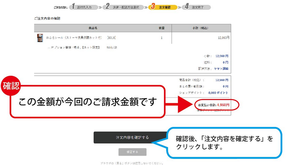Click the circled お支払い合計 4,960円 amount
Viewport: 288px width, 165px height.
(x=213, y=105)
